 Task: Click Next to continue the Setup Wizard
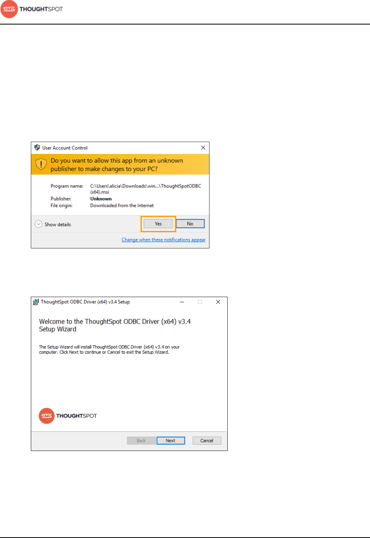171,441
